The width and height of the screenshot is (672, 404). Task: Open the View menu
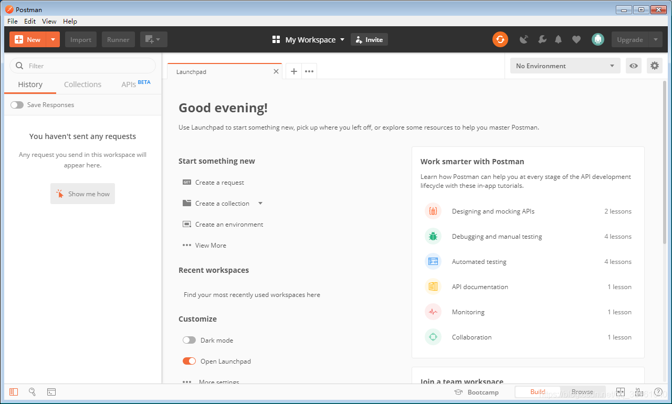pyautogui.click(x=49, y=22)
